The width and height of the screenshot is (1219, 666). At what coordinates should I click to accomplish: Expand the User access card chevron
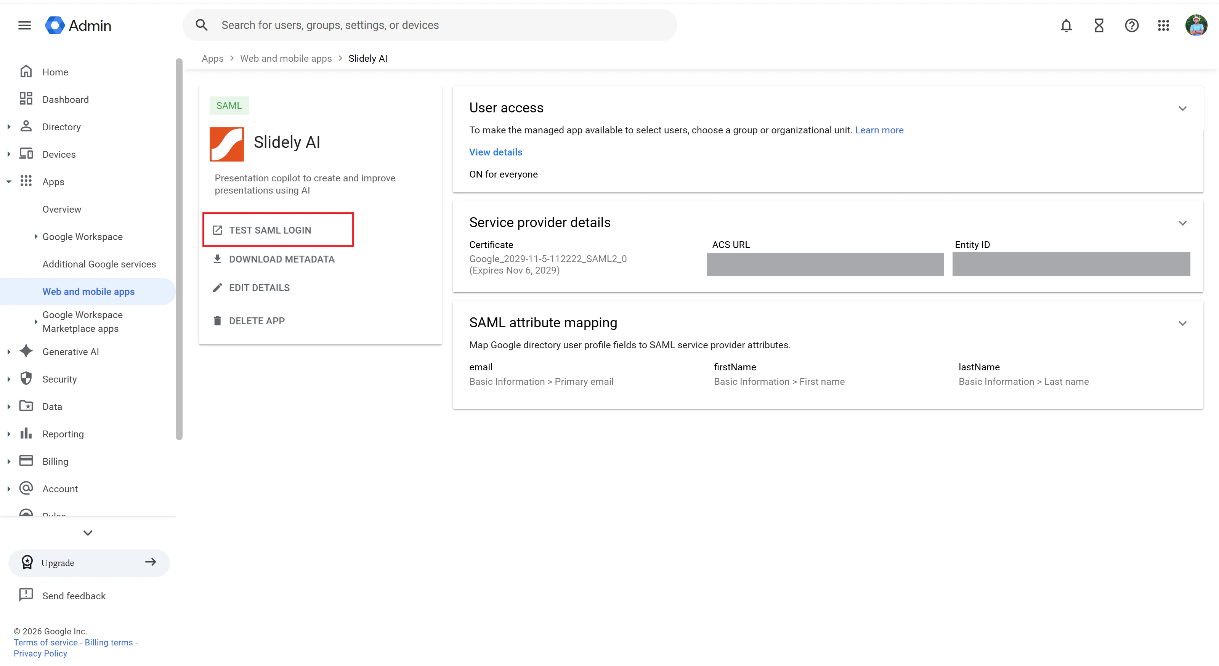tap(1182, 108)
